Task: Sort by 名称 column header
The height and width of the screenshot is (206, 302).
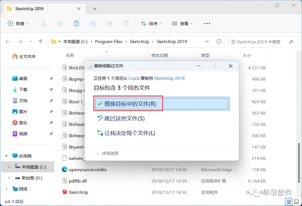Action: (70, 55)
